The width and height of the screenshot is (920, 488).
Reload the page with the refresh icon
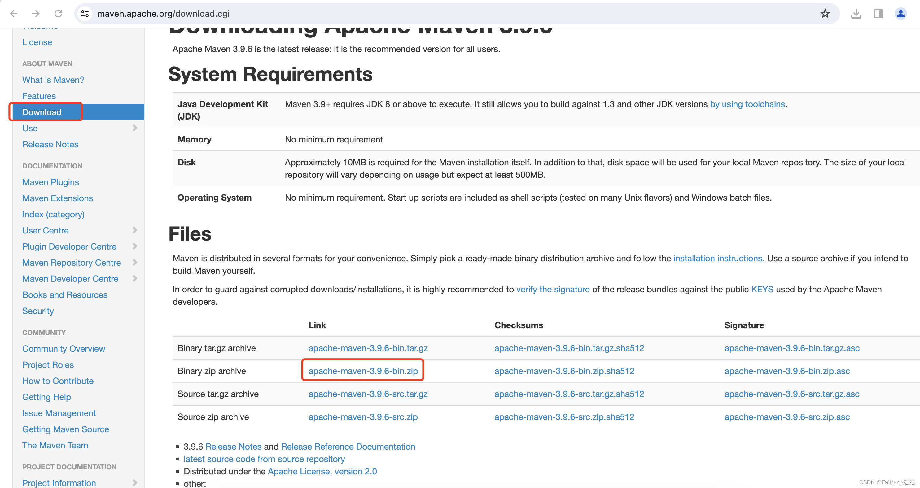[x=58, y=14]
